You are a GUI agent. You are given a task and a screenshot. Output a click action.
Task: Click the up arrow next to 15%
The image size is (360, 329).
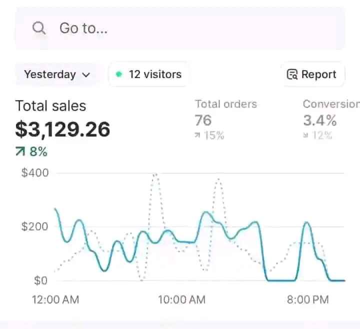pos(198,136)
